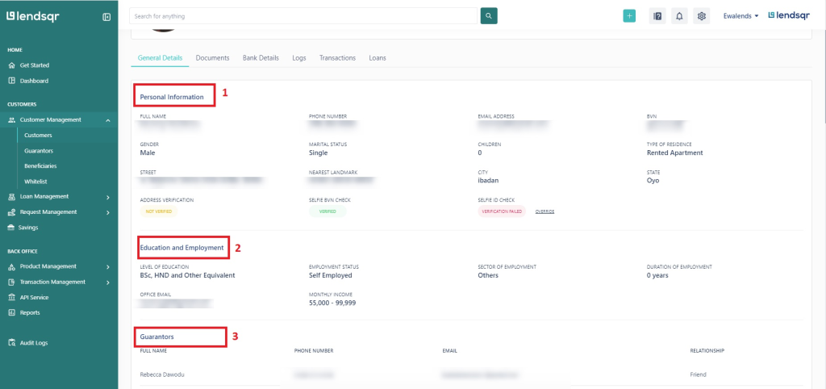
Task: Open the settings gear icon
Action: (x=702, y=16)
